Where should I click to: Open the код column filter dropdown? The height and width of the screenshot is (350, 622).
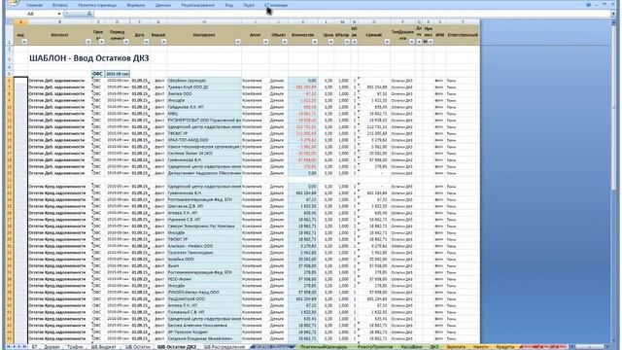tap(24, 42)
